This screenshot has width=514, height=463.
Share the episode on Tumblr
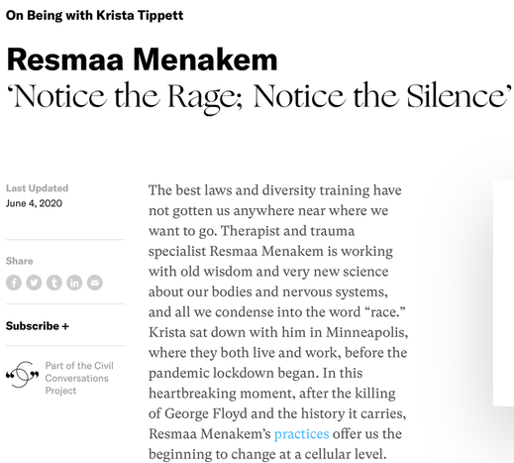54,283
